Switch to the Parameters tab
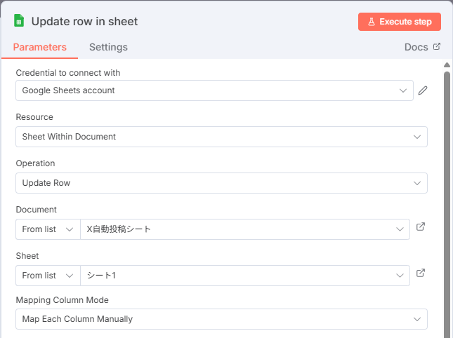This screenshot has width=453, height=338. pos(40,47)
